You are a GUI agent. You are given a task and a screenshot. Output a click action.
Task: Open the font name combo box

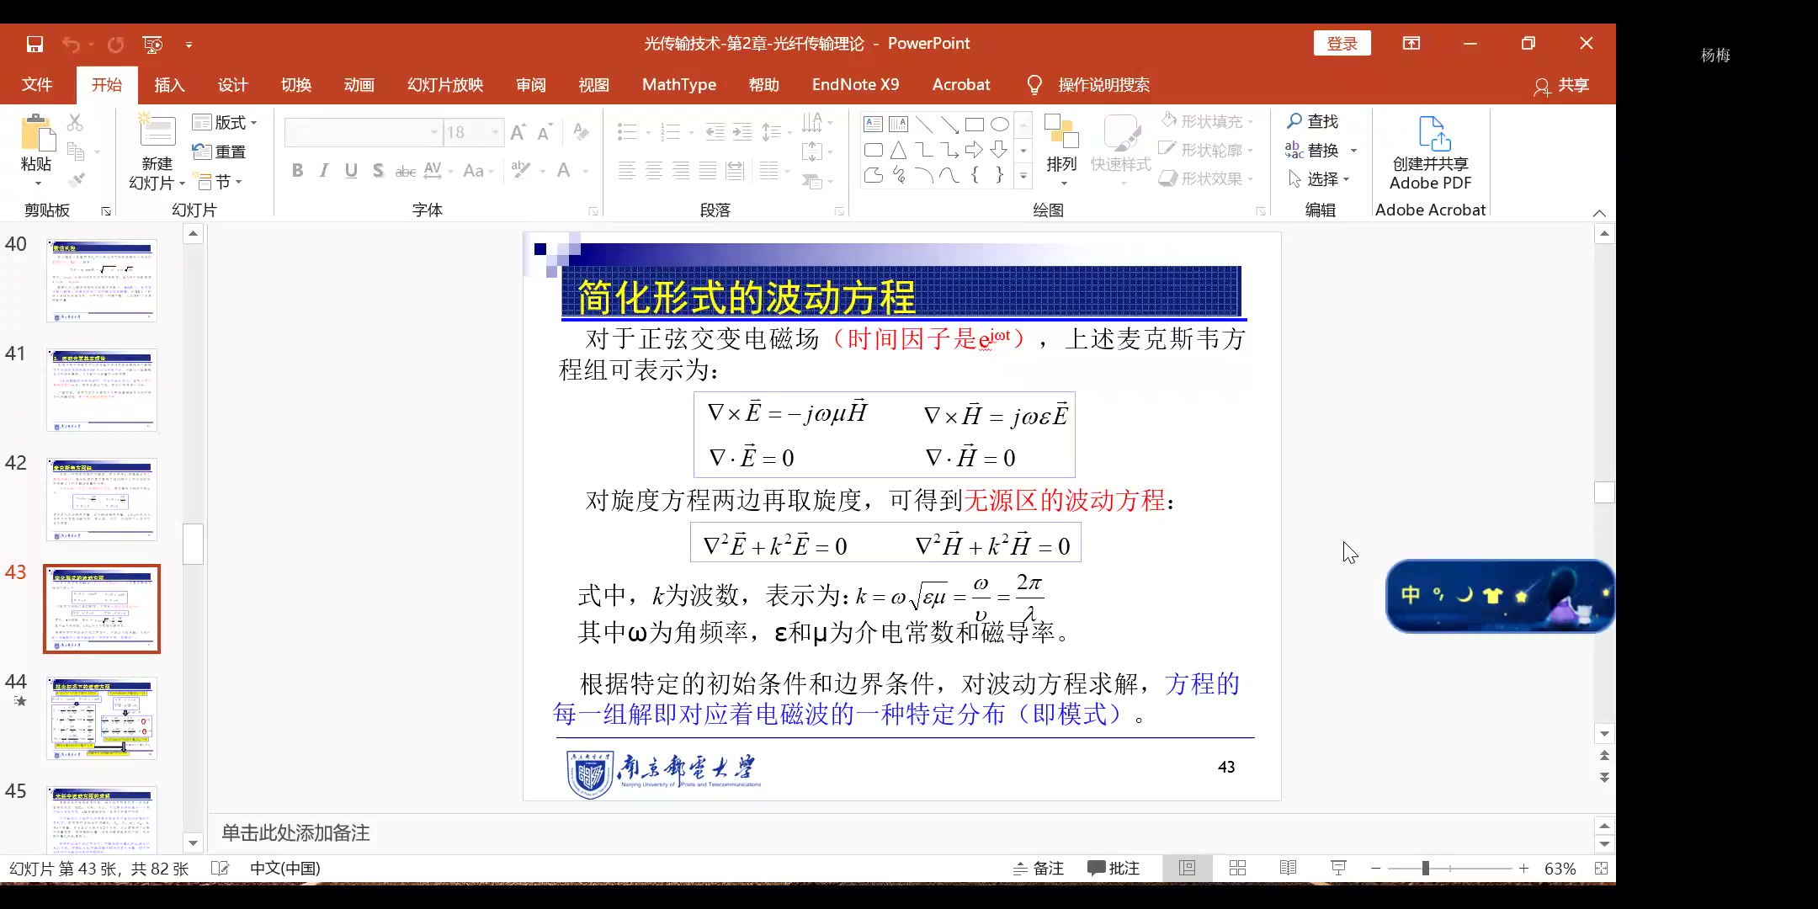coord(363,132)
